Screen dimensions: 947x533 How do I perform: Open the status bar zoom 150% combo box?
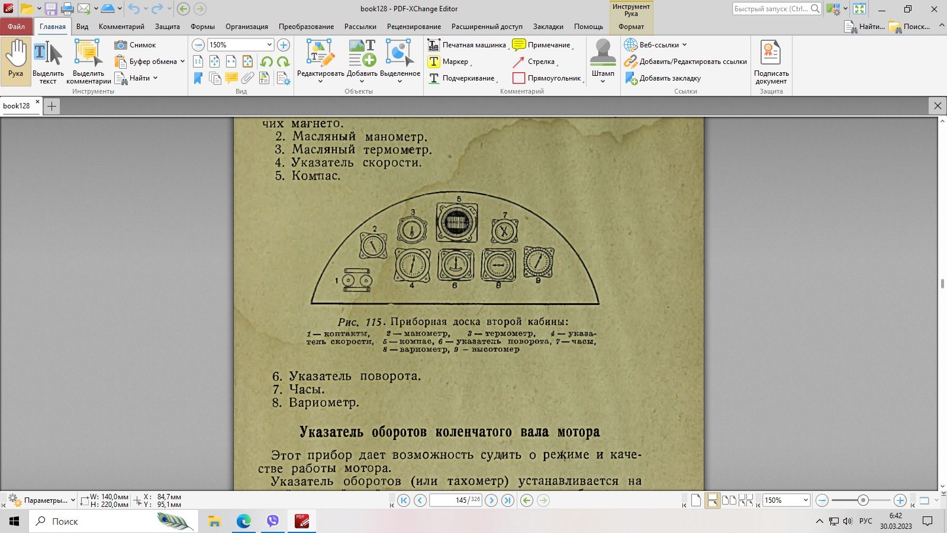click(786, 500)
